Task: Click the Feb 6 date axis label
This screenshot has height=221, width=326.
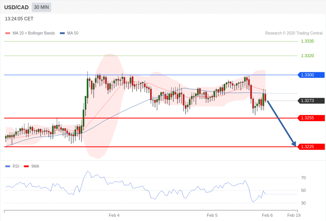Action: (267, 215)
